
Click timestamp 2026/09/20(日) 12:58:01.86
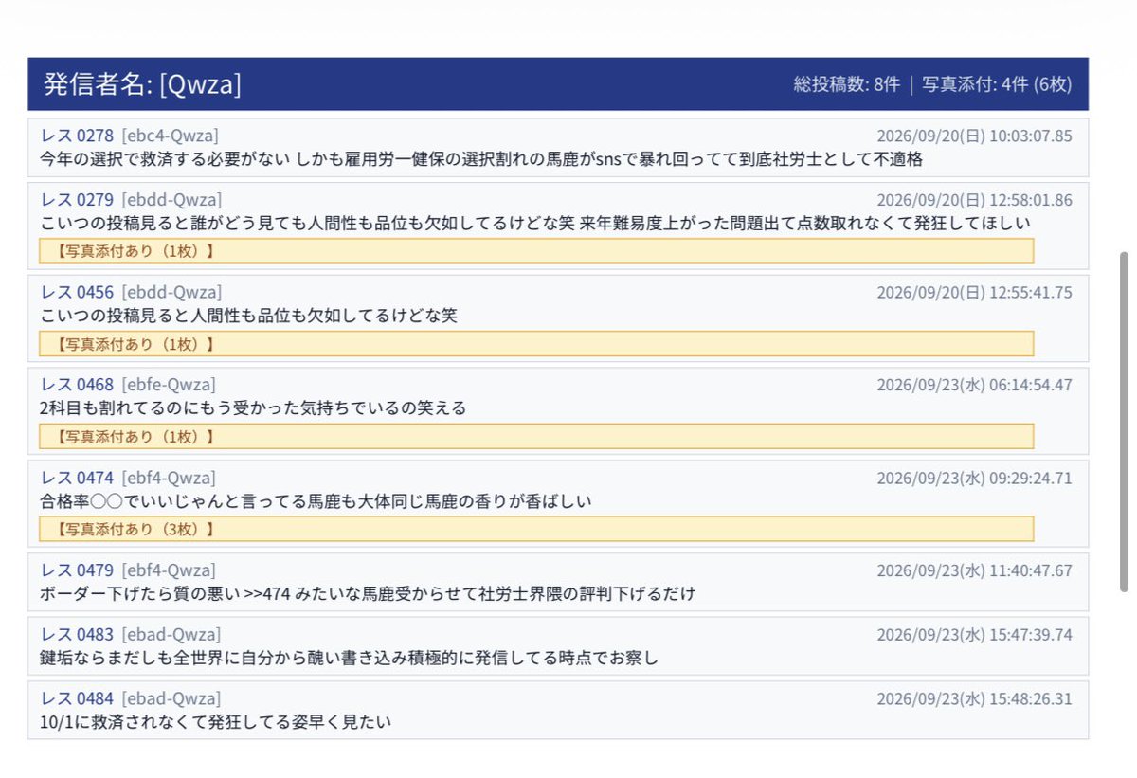[974, 200]
